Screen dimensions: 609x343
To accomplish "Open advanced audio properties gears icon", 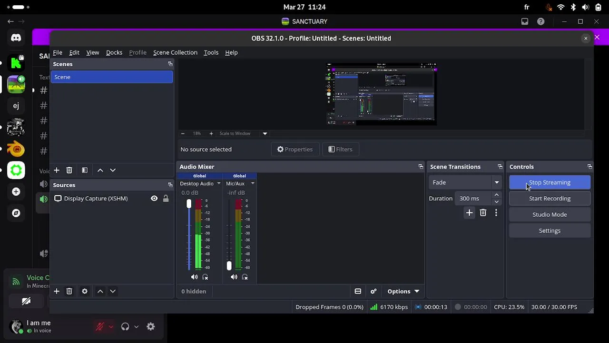I will tap(373, 292).
